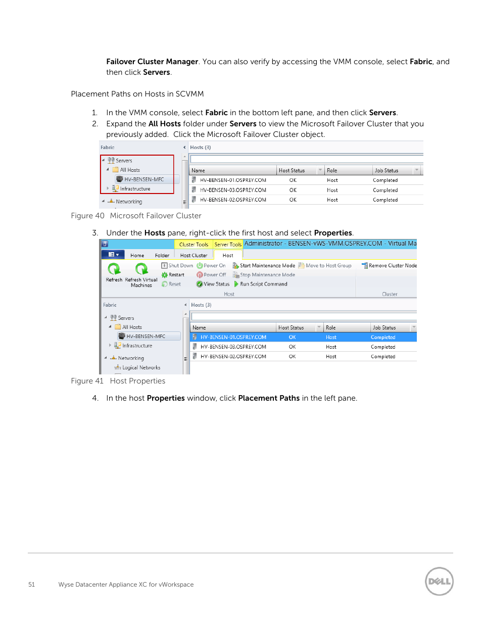Screen dimensions: 482x624
Task: Open Job Status filter dropdown in Figure 41
Action: pyautogui.click(x=414, y=327)
